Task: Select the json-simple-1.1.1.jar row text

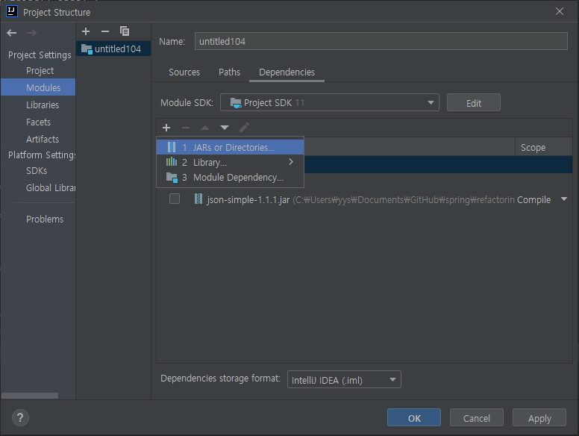Action: point(248,200)
